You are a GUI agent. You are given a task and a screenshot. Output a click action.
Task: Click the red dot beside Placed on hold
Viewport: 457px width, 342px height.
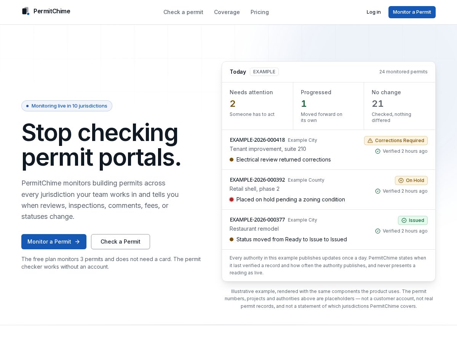232,199
